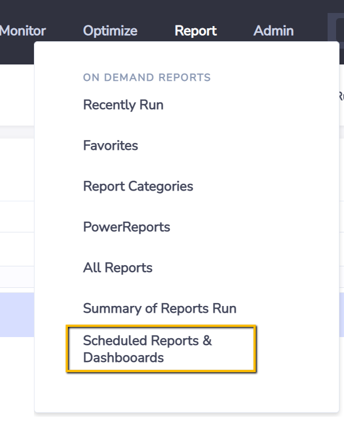Screen dimensions: 344x427
Task: Click the ON DEMAND REPORTS section header
Action: coord(147,77)
